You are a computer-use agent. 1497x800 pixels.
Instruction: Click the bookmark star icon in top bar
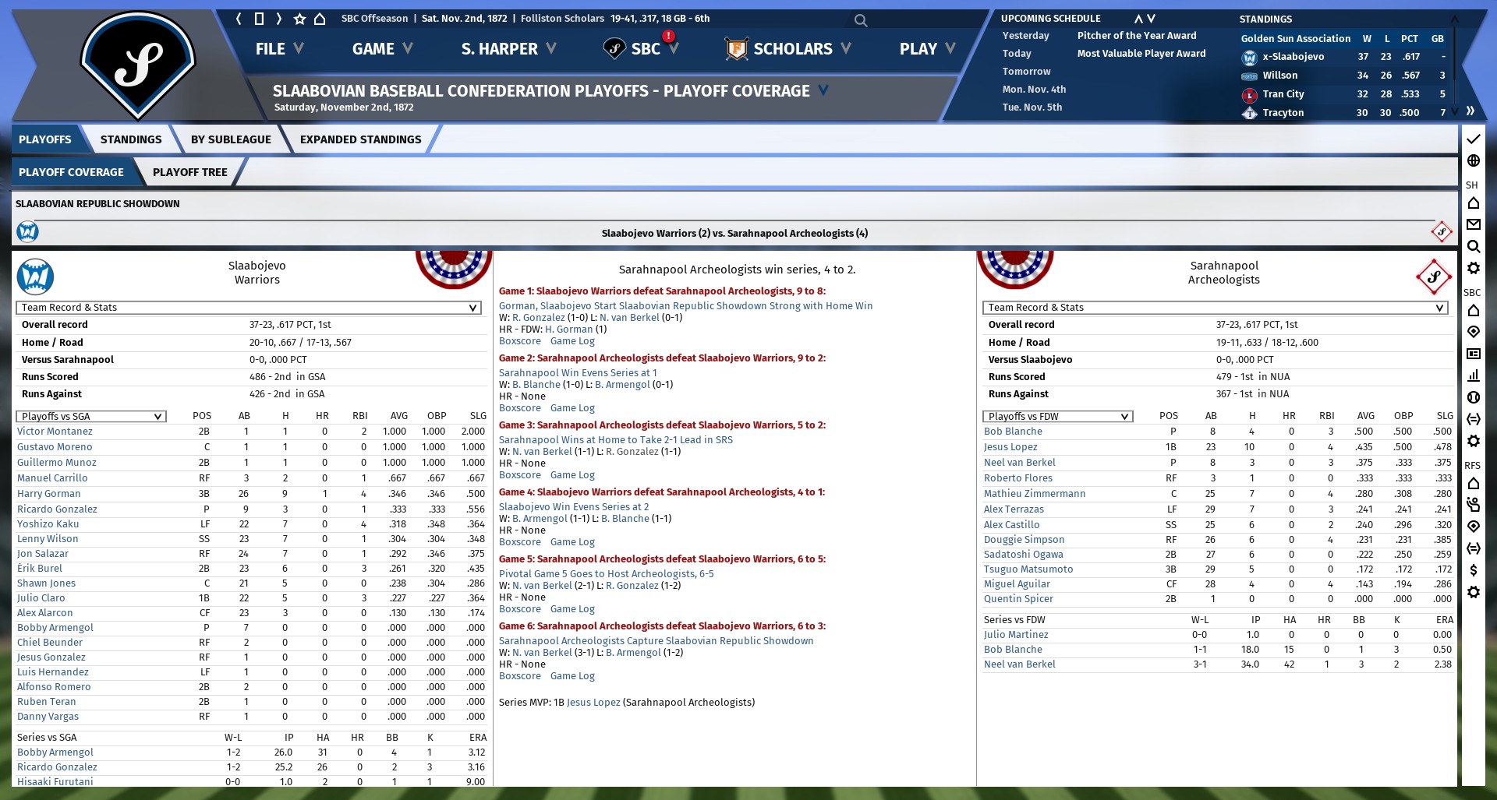(x=299, y=19)
